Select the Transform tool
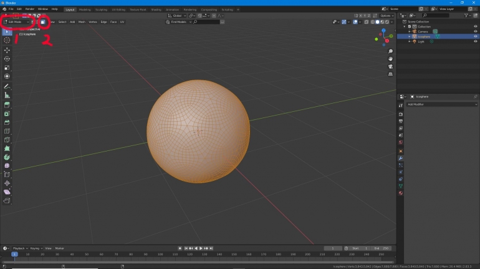 [x=7, y=76]
